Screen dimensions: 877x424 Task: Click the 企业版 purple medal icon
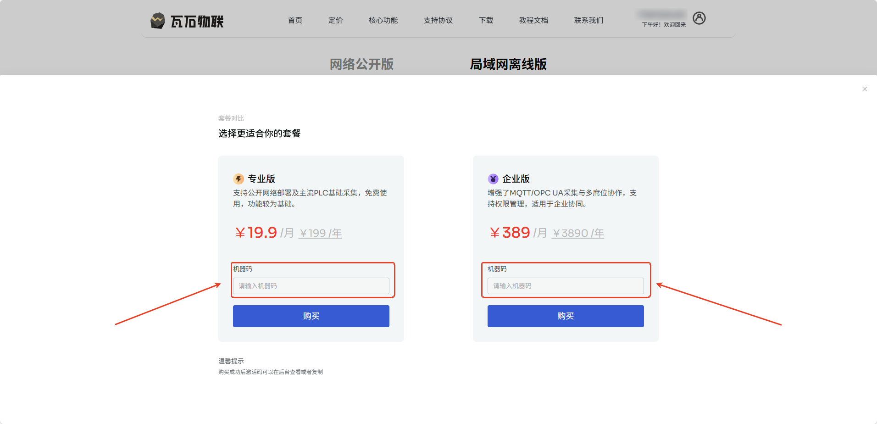click(x=493, y=179)
